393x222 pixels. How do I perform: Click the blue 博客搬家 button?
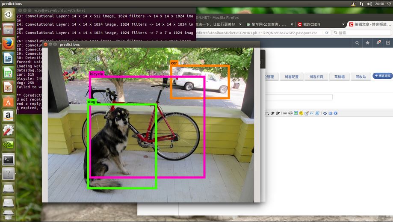tap(382, 76)
